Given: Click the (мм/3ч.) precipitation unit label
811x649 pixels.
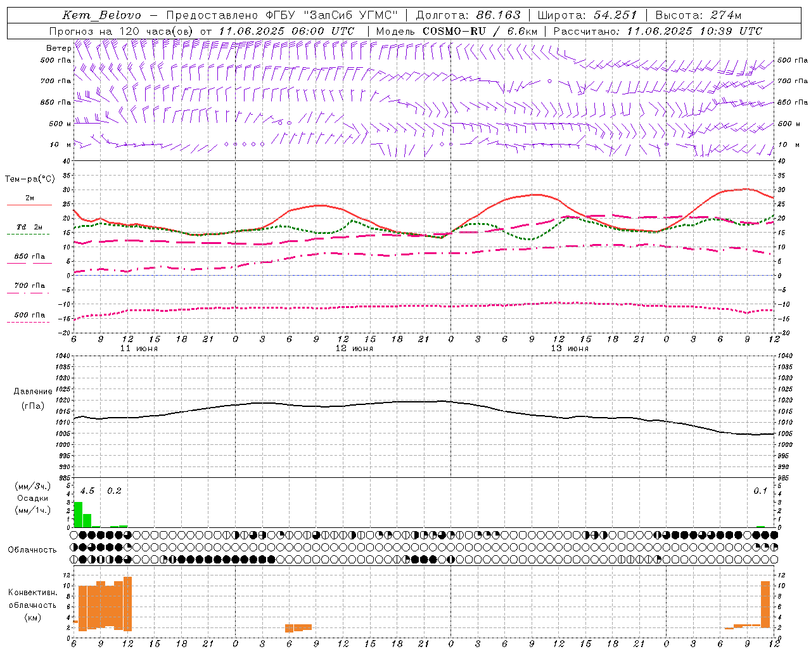Looking at the screenshot, I should [32, 486].
